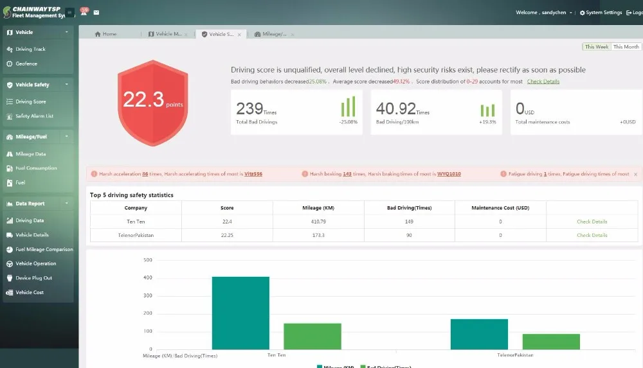The width and height of the screenshot is (643, 368).
Task: Click the Driving Score list icon
Action: (x=10, y=101)
